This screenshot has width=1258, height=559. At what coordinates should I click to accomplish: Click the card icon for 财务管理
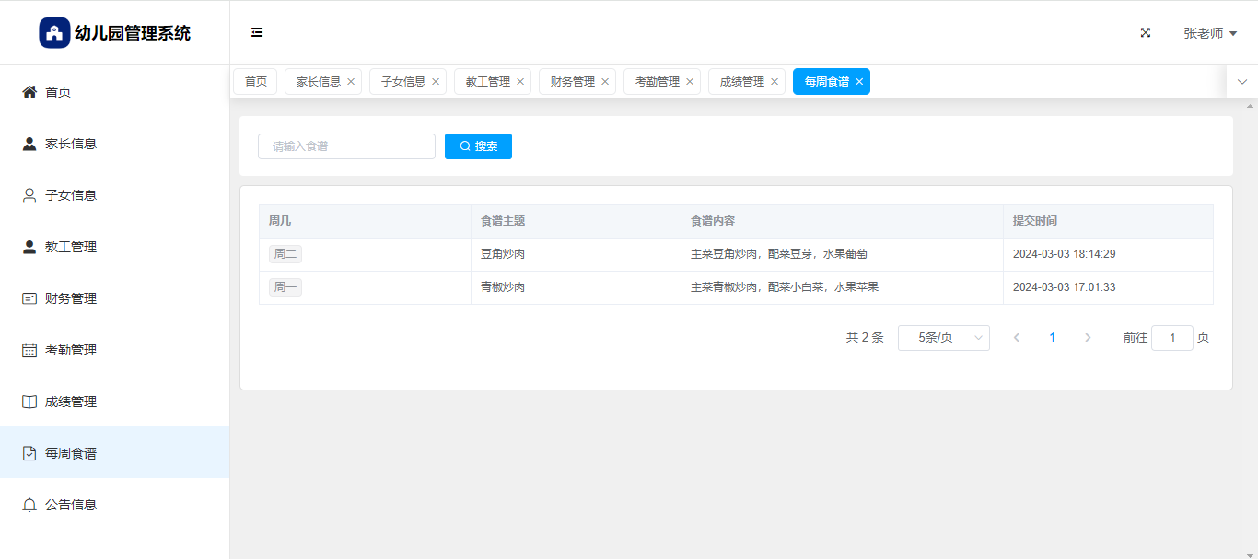(x=29, y=298)
